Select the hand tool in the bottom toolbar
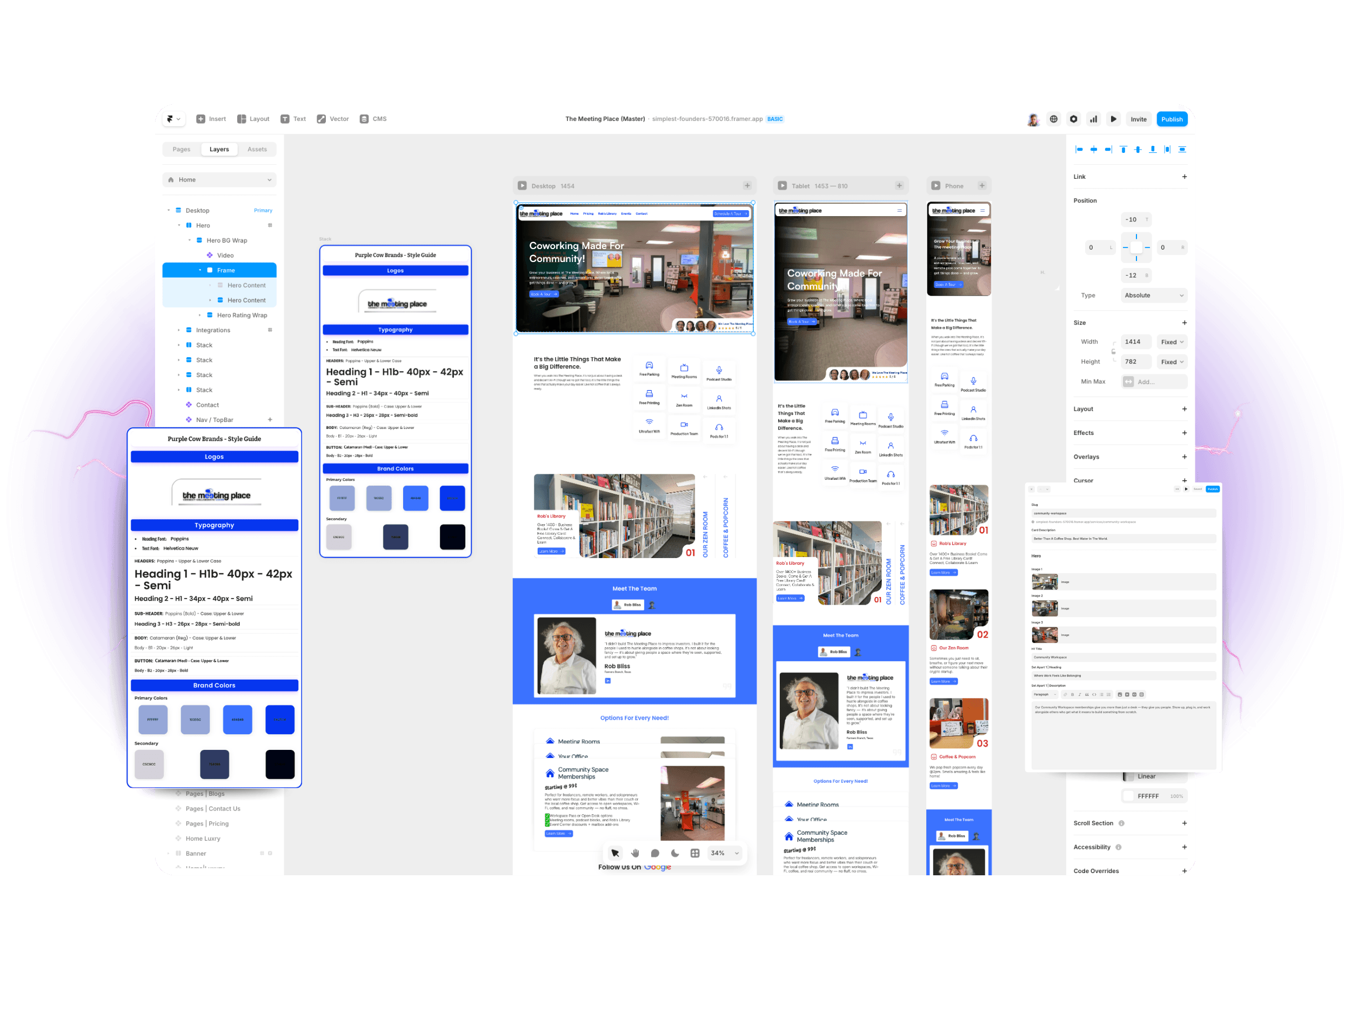 click(x=635, y=853)
